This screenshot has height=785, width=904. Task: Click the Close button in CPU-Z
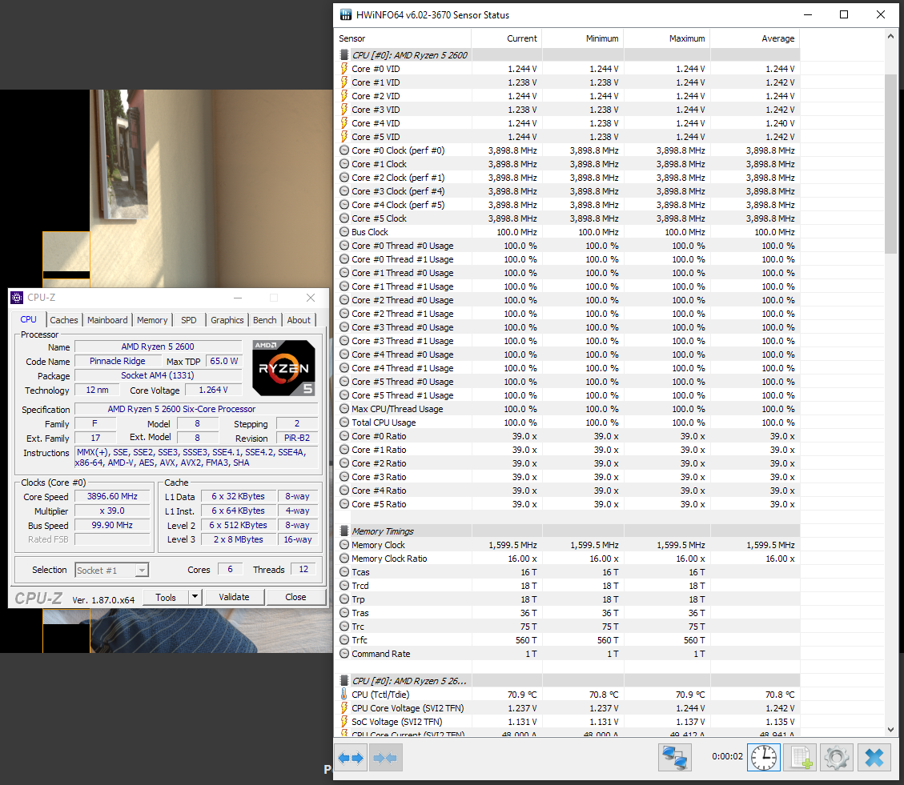coord(295,597)
